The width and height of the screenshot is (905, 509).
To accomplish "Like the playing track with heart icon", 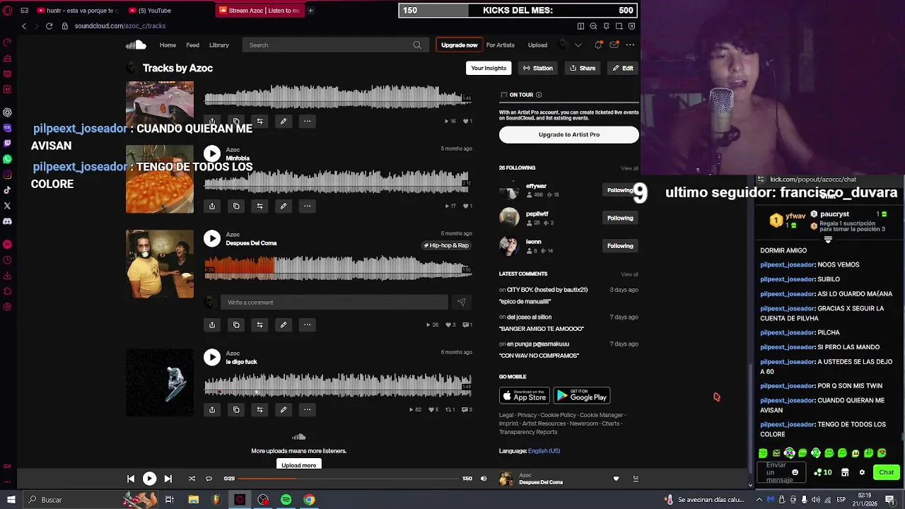I will pyautogui.click(x=616, y=479).
